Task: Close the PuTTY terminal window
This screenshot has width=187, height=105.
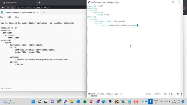Action: click(179, 2)
